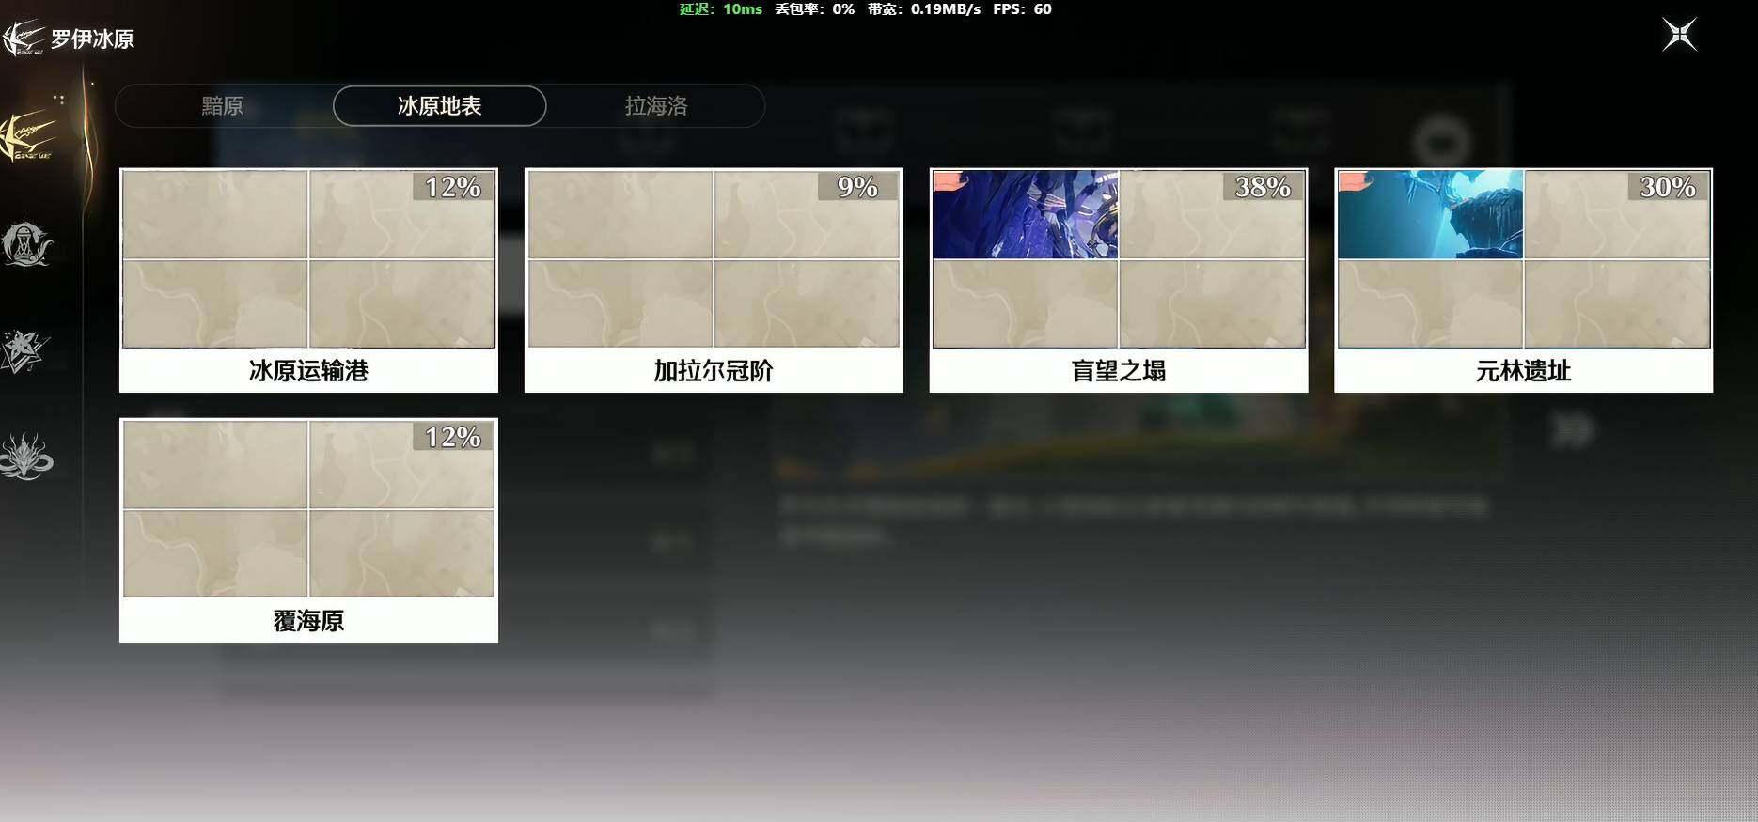Click the 9% progress label
The width and height of the screenshot is (1758, 822).
(x=857, y=187)
